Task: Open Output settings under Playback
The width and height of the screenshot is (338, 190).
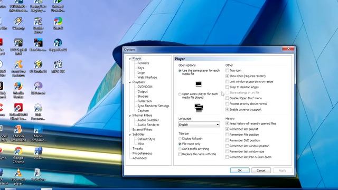Action: [143, 91]
